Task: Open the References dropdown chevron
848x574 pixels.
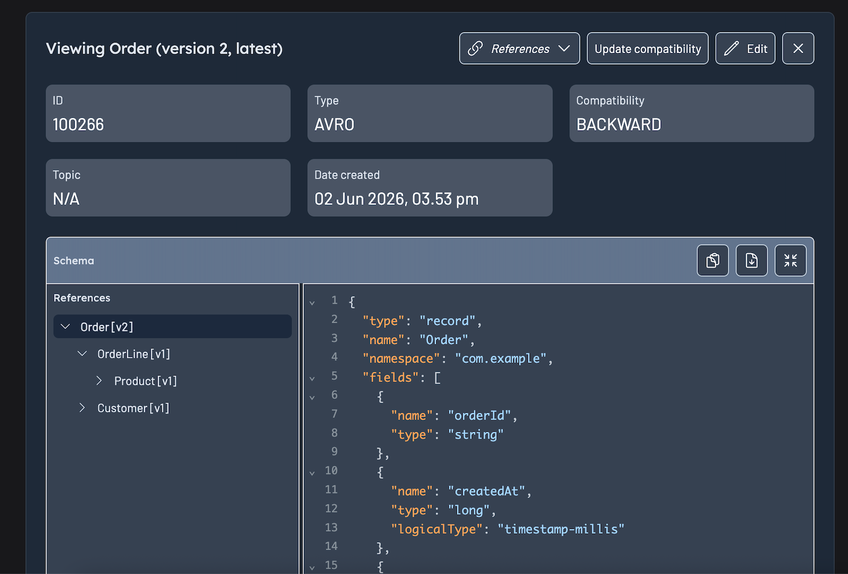Action: tap(564, 48)
